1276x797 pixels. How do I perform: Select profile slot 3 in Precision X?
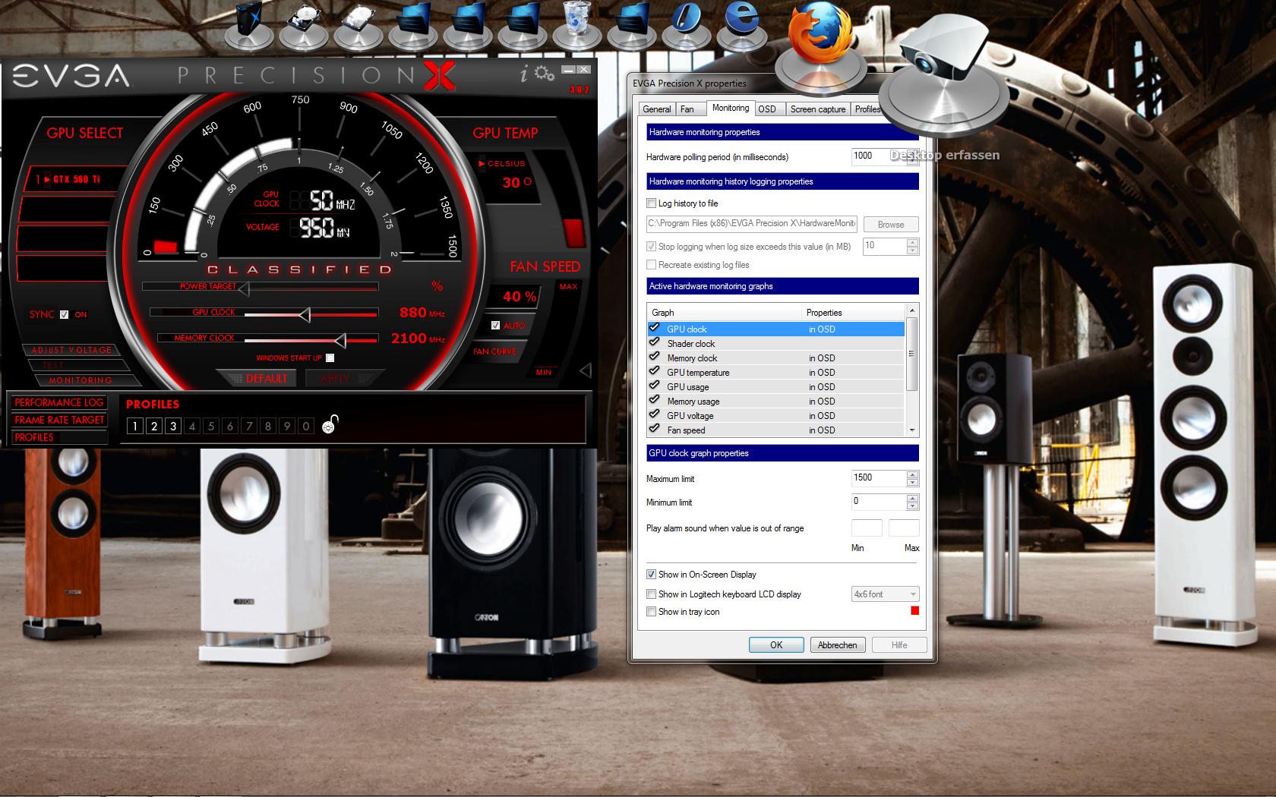coord(173,426)
